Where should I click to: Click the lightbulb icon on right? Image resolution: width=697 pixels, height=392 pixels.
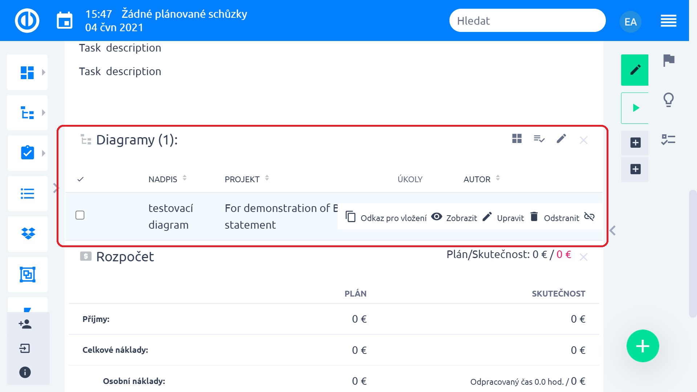coord(669,100)
